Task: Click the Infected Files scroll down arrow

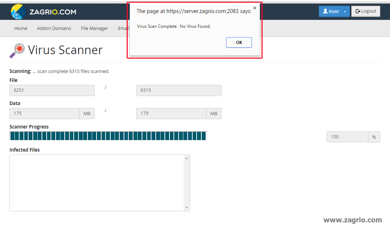Action: [187, 208]
